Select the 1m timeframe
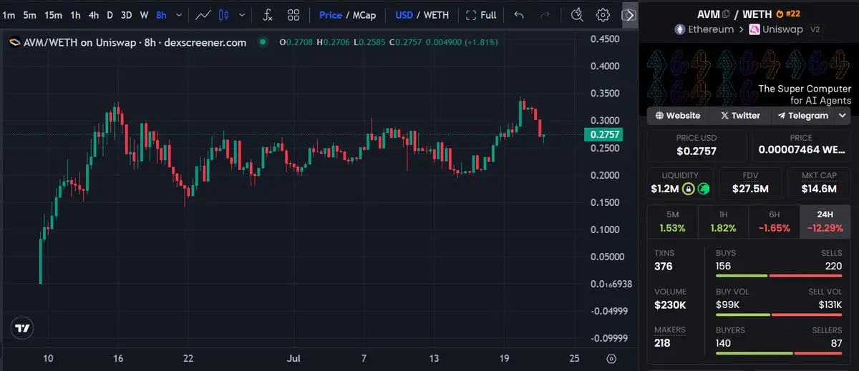The image size is (859, 371). pyautogui.click(x=9, y=14)
